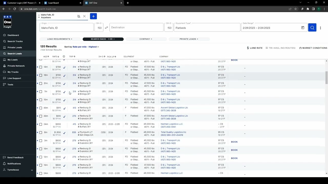Sort results by Trip column
This screenshot has height=184, width=328.
[x=72, y=56]
